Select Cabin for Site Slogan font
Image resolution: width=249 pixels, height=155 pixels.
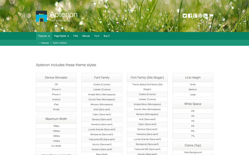pyautogui.click(x=147, y=124)
